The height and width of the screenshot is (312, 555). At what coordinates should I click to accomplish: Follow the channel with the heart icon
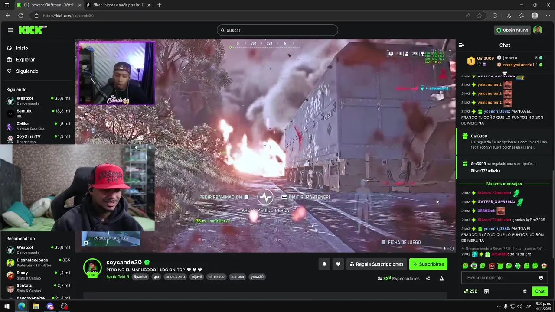tap(338, 264)
